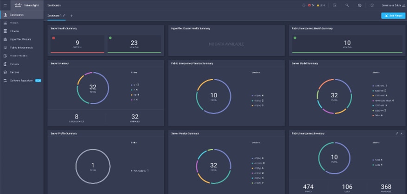Viewport: 407px width, 194px height.
Task: Click the yellow warning alarms counter
Action: click(321, 5)
